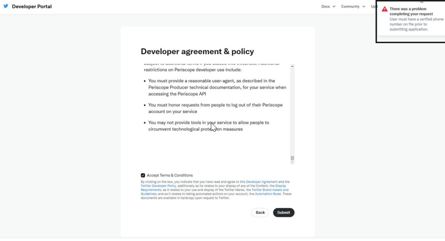Image resolution: width=445 pixels, height=241 pixels.
Task: Click the Submit button
Action: 283,212
